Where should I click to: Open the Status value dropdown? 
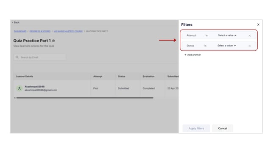coord(226,46)
